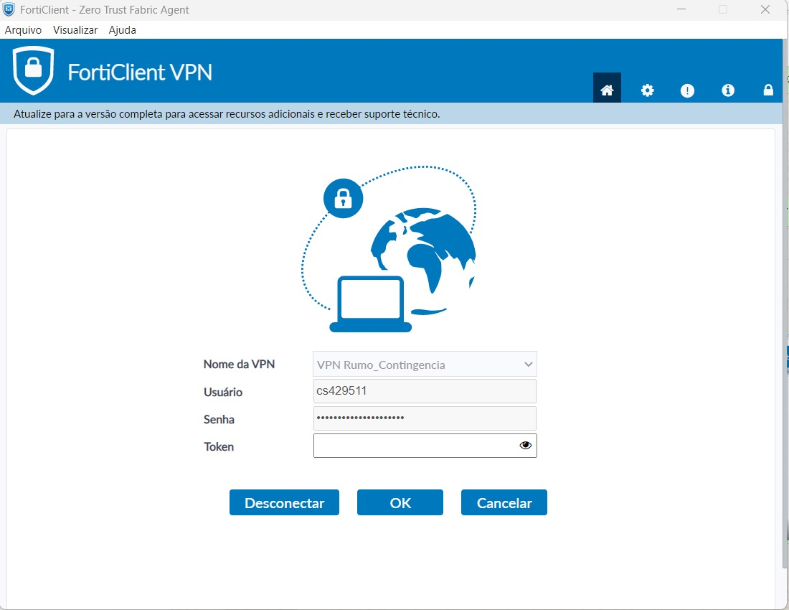Image resolution: width=789 pixels, height=610 pixels.
Task: Click the Desconectar button
Action: 284,502
